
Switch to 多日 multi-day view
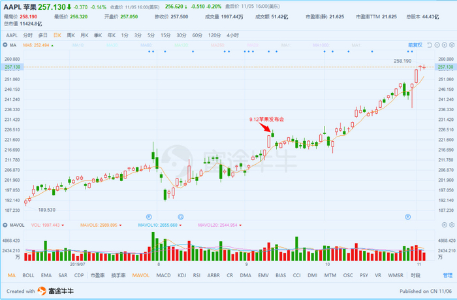click(x=43, y=35)
